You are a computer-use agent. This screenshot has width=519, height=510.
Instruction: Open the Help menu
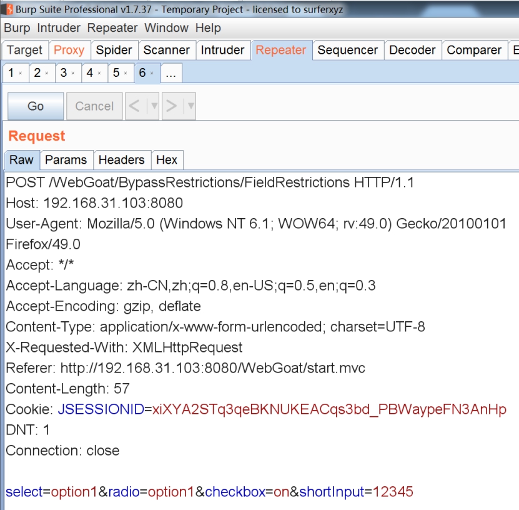click(x=208, y=28)
